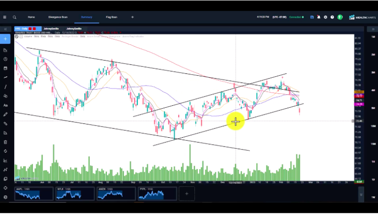Switch to the Flag Scan tab
The height and width of the screenshot is (214, 378).
112,17
